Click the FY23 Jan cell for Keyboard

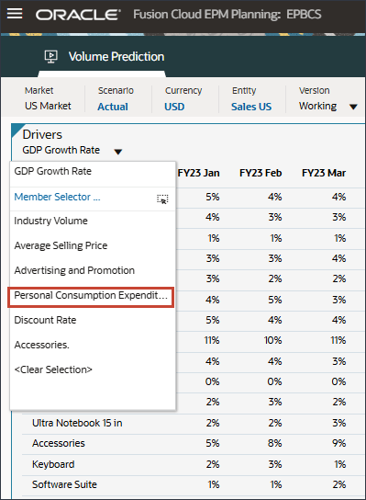click(x=213, y=464)
